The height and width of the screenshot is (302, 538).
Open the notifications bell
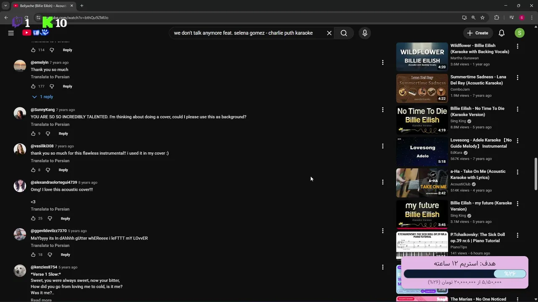tap(501, 33)
